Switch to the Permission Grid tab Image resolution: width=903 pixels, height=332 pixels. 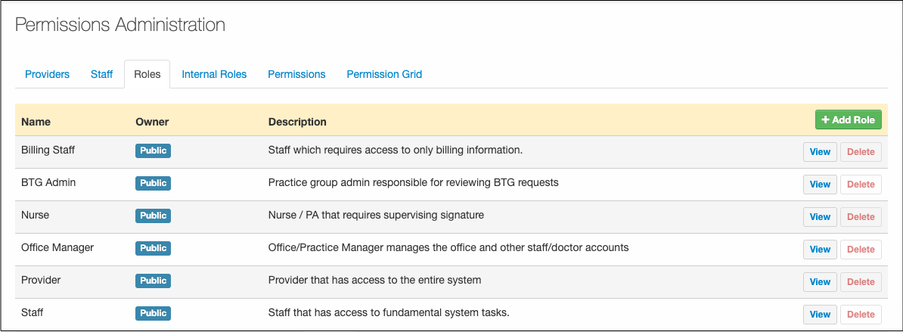(x=384, y=74)
